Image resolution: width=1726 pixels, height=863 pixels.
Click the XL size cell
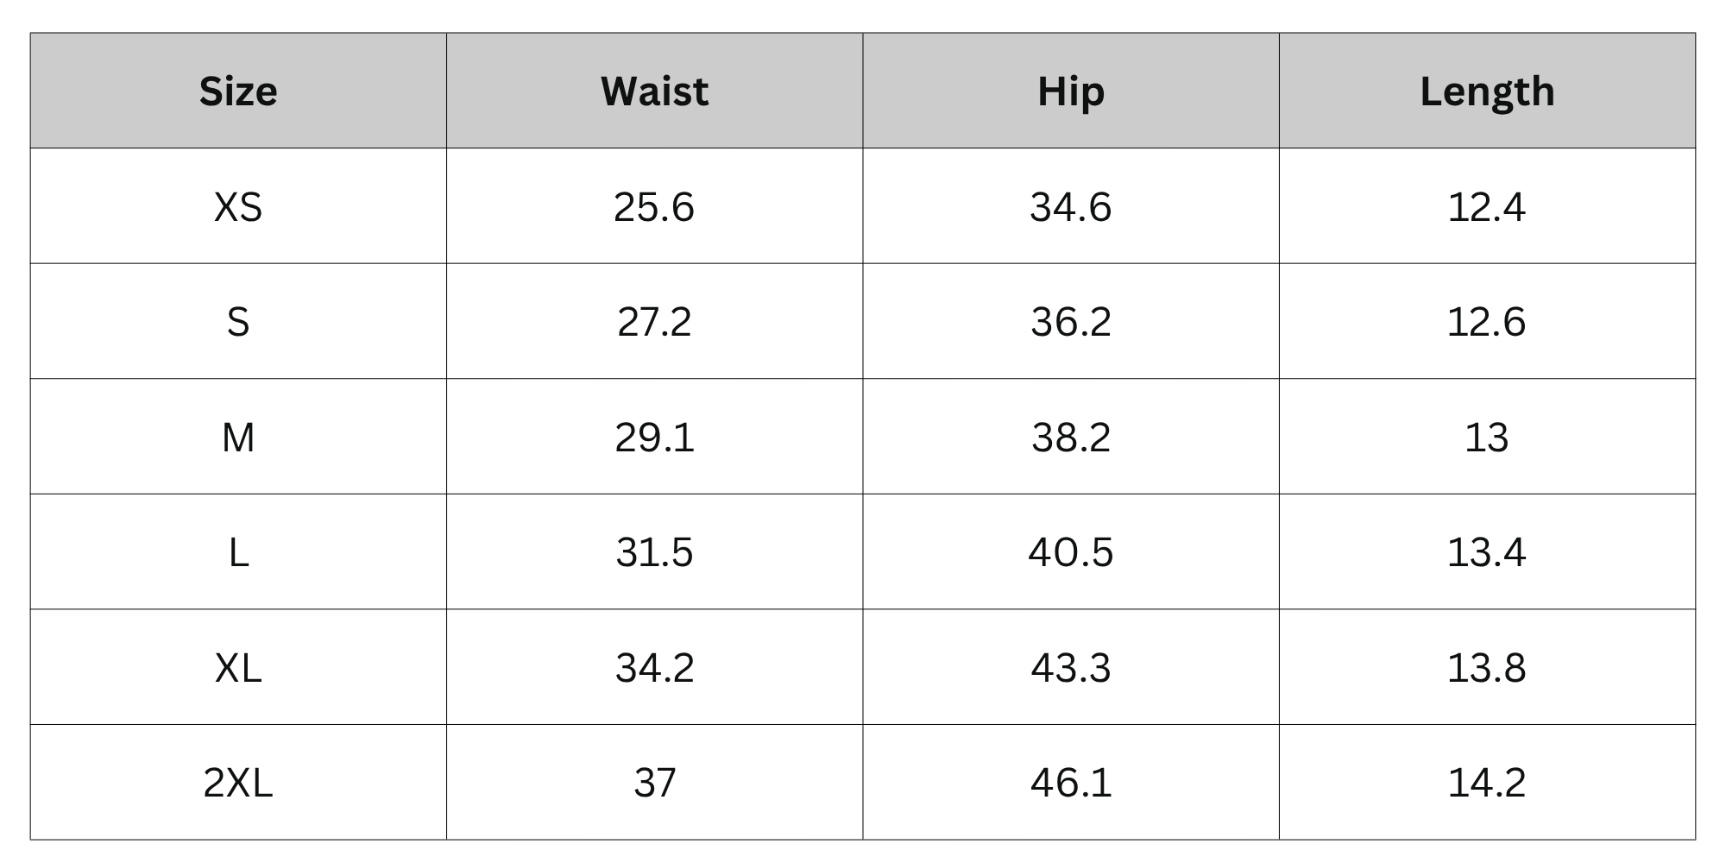tap(238, 667)
